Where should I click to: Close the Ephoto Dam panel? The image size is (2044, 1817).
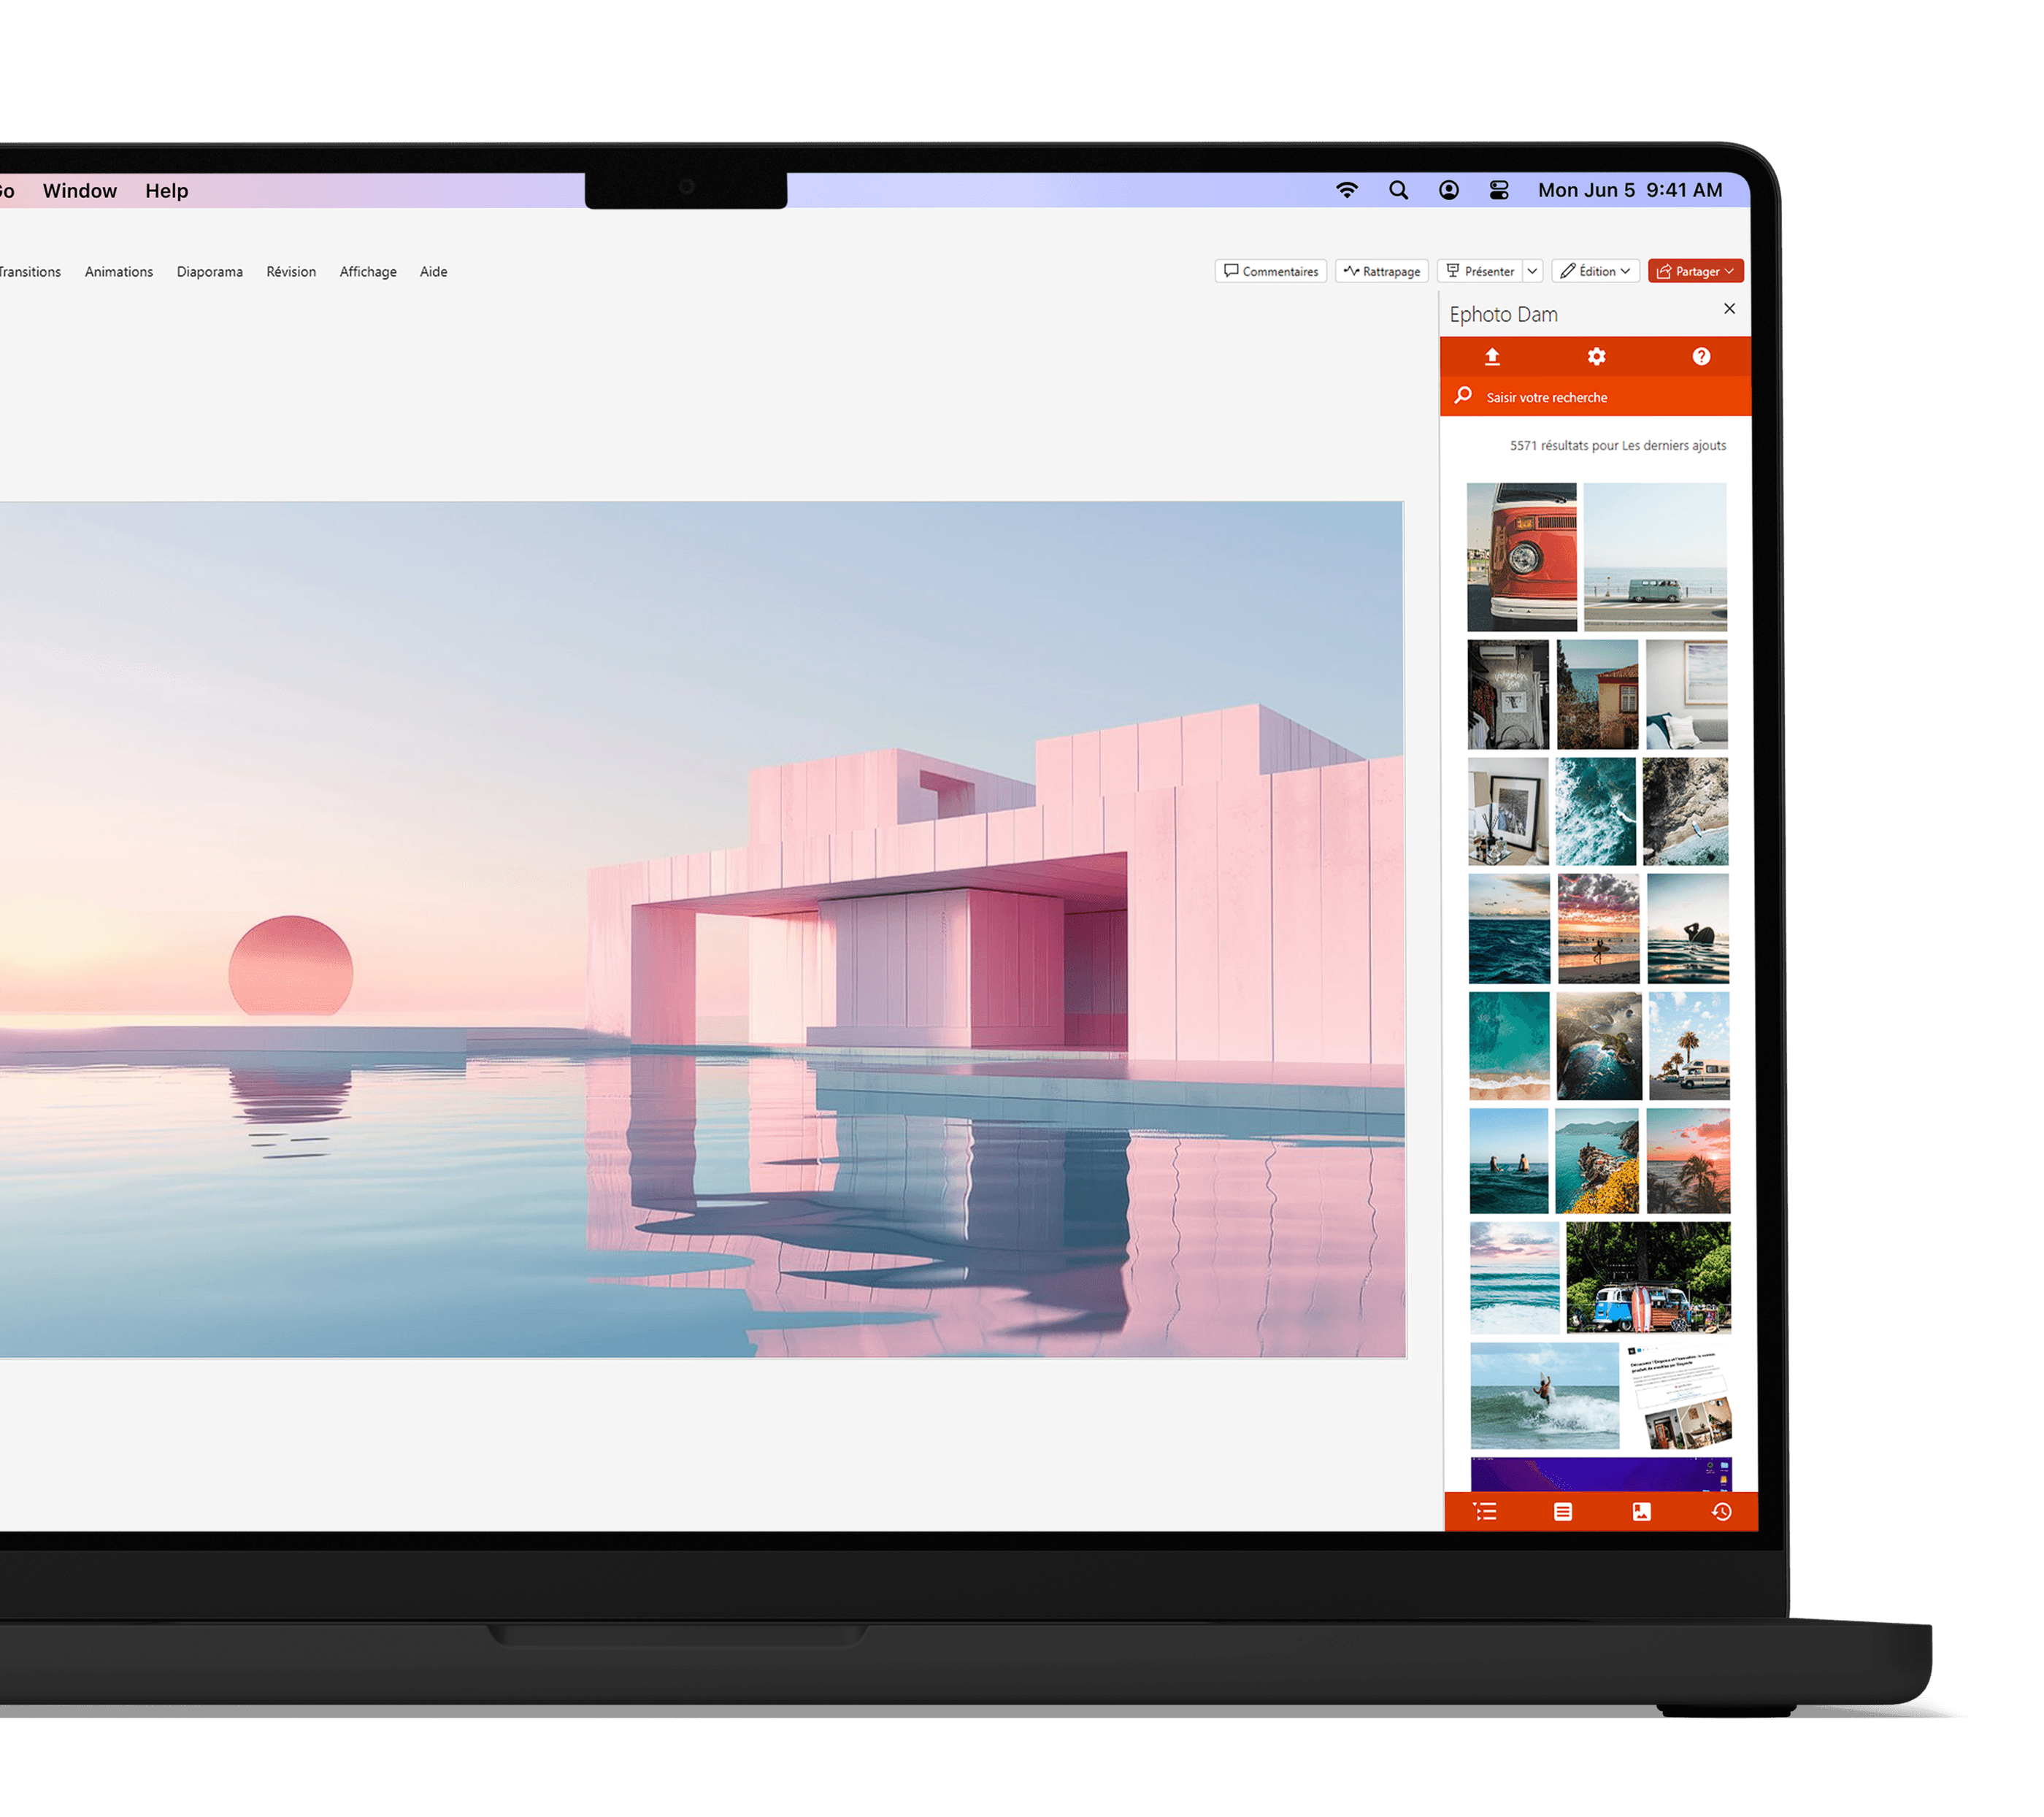pos(1729,309)
